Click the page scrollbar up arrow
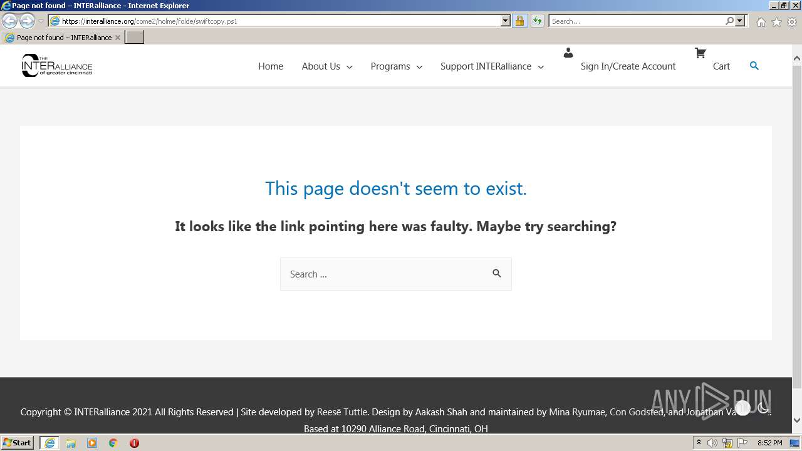 pos(797,58)
